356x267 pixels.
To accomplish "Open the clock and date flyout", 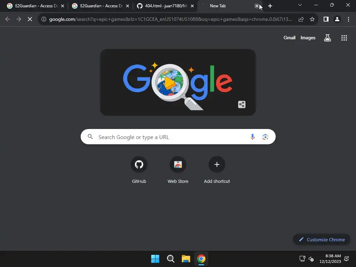I will [330, 259].
